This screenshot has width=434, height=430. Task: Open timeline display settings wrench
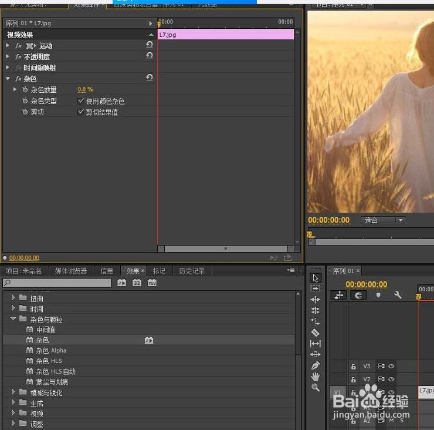point(398,295)
